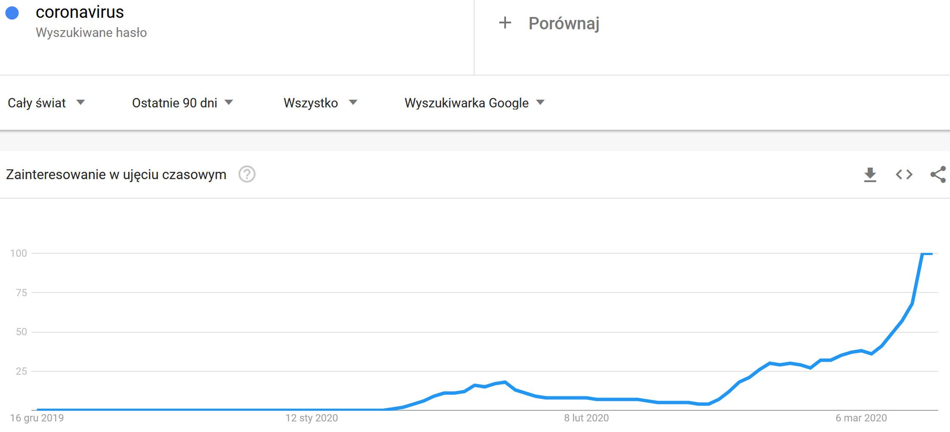Share the interest over time chart
The height and width of the screenshot is (432, 950).
tap(938, 174)
